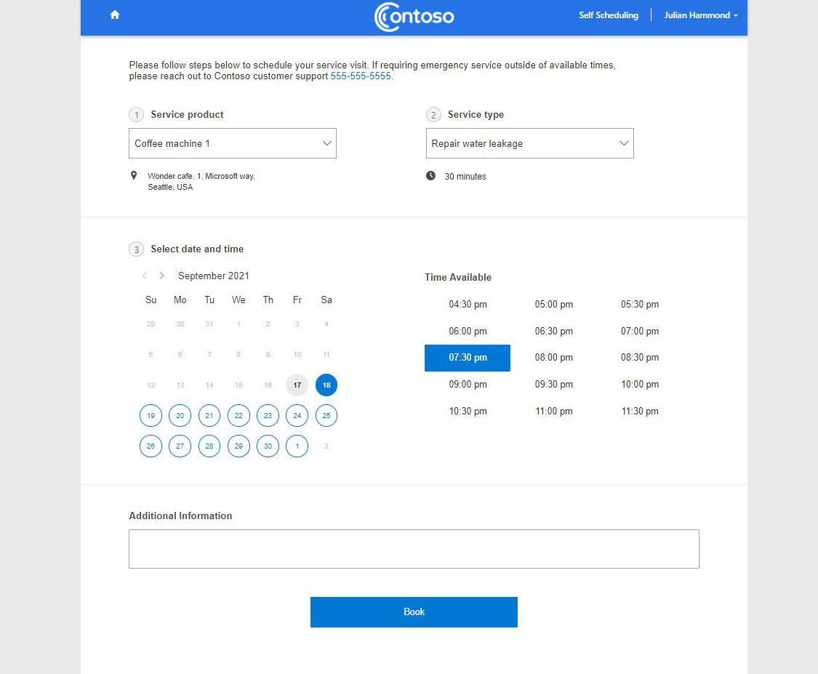The width and height of the screenshot is (818, 674).
Task: Go to next month with the right chevron
Action: [x=161, y=276]
